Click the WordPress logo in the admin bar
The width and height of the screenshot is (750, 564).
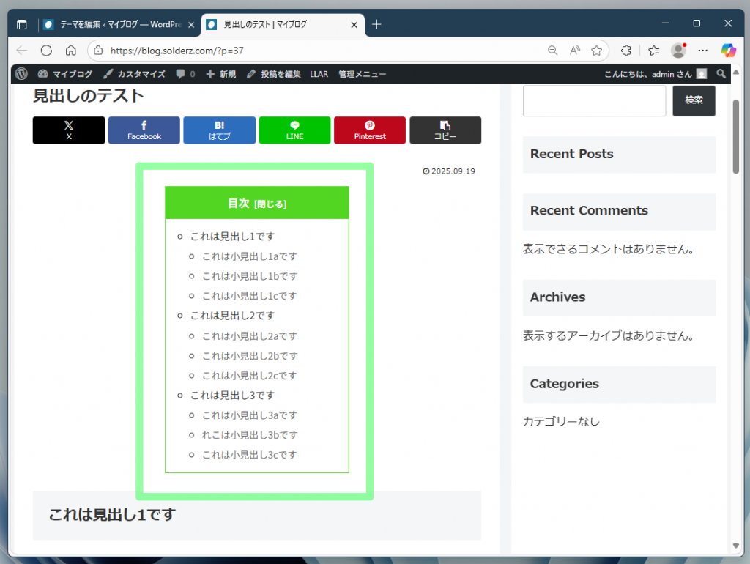21,73
